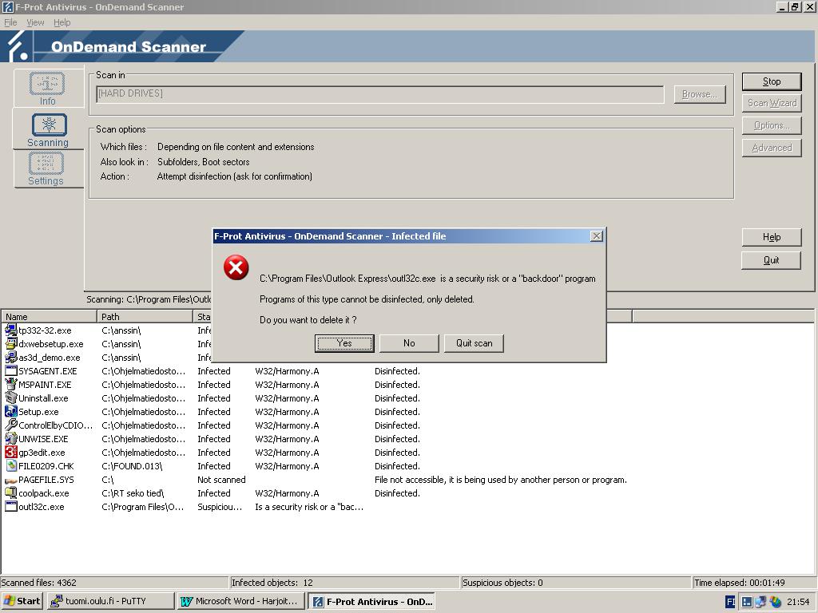
Task: Select the FILE0209.CHK file icon
Action: pos(11,465)
